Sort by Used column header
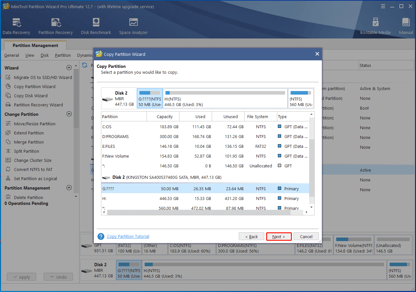This screenshot has height=292, width=416. pyautogui.click(x=196, y=116)
